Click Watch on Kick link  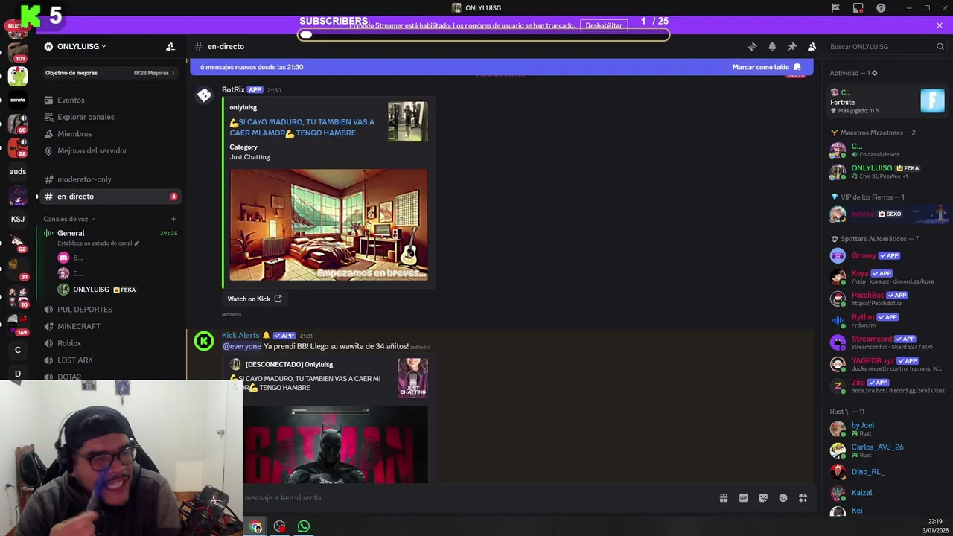pos(255,299)
